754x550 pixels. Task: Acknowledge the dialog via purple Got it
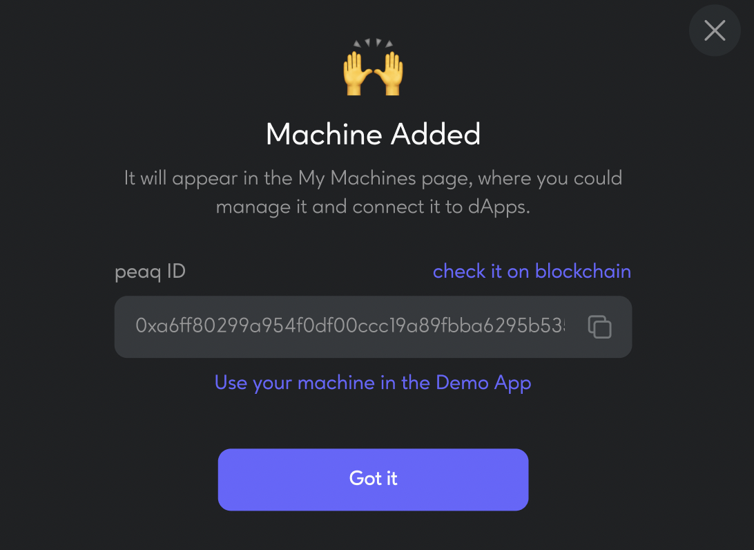[373, 480]
